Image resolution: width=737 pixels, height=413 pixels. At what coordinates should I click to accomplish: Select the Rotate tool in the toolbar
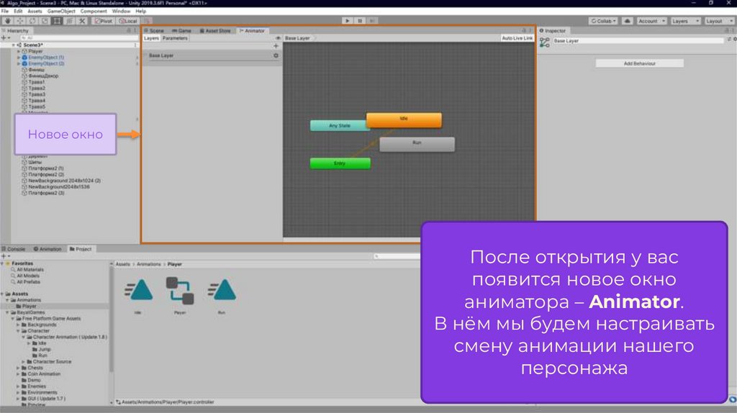click(32, 21)
